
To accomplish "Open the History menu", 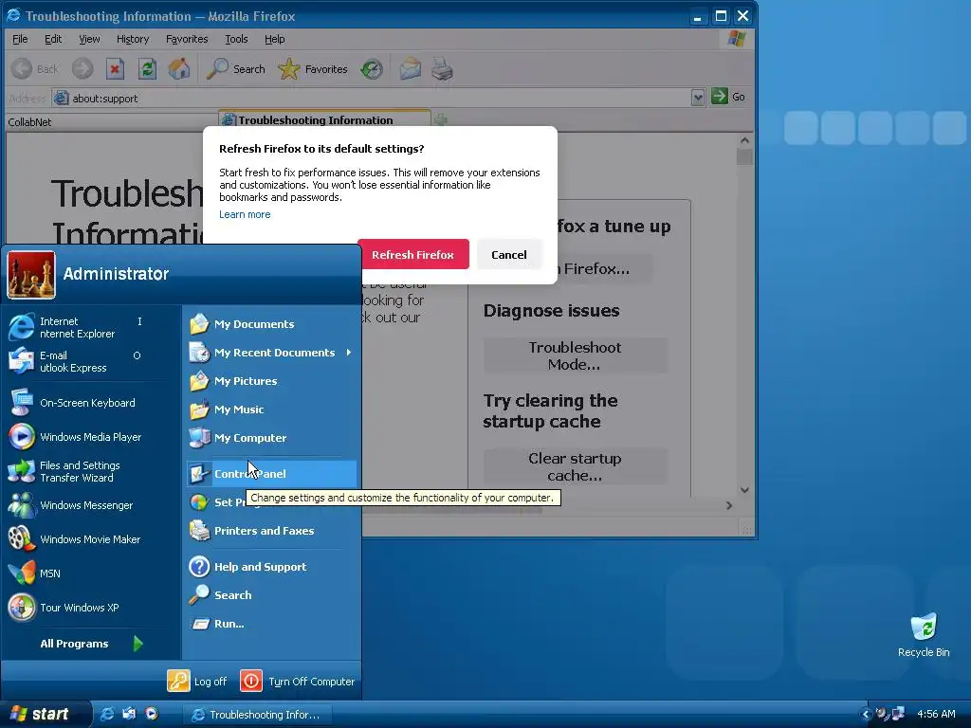I will 133,39.
